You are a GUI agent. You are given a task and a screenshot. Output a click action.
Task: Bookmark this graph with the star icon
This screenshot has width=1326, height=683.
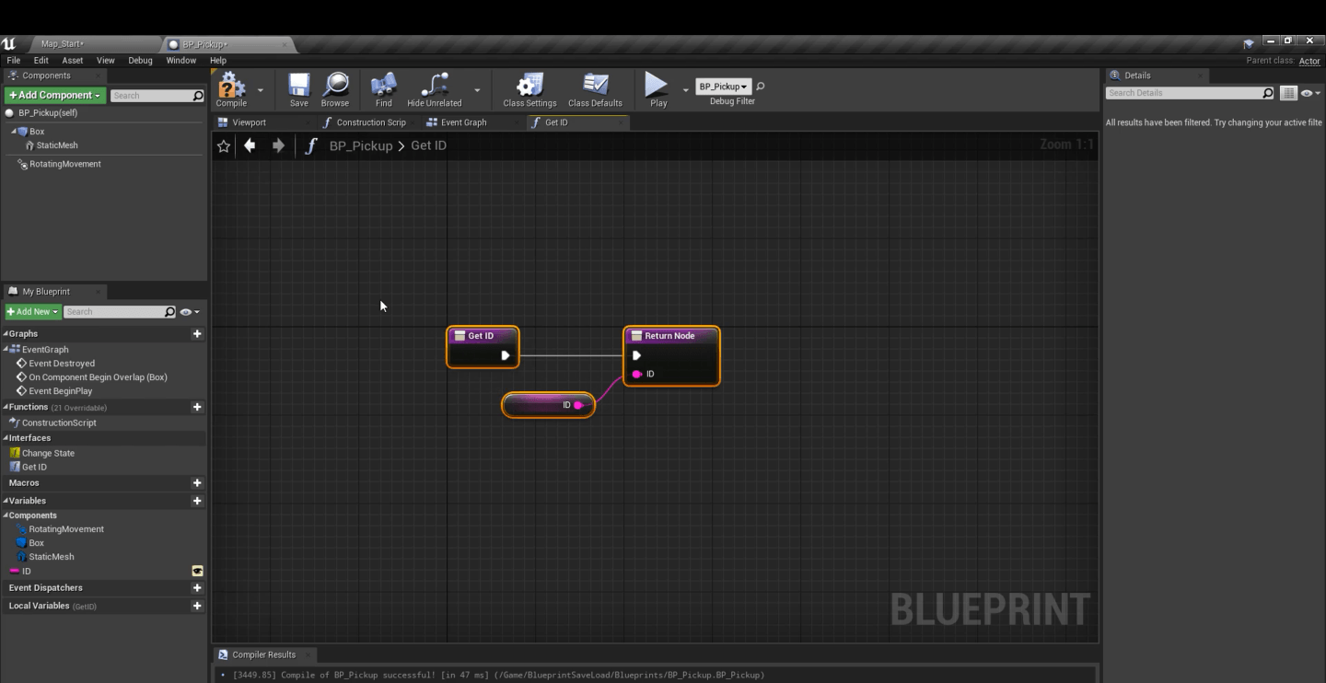[x=223, y=145]
